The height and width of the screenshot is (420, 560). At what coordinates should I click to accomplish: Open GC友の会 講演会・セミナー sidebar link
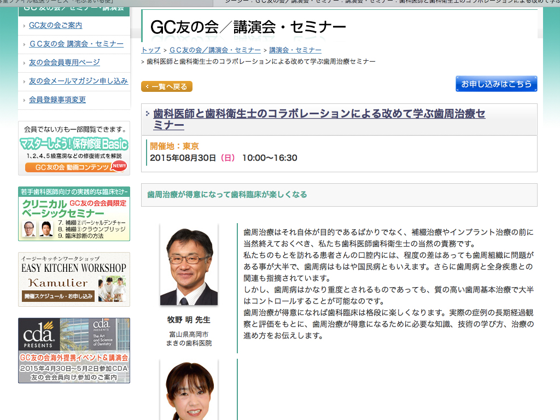pos(77,44)
